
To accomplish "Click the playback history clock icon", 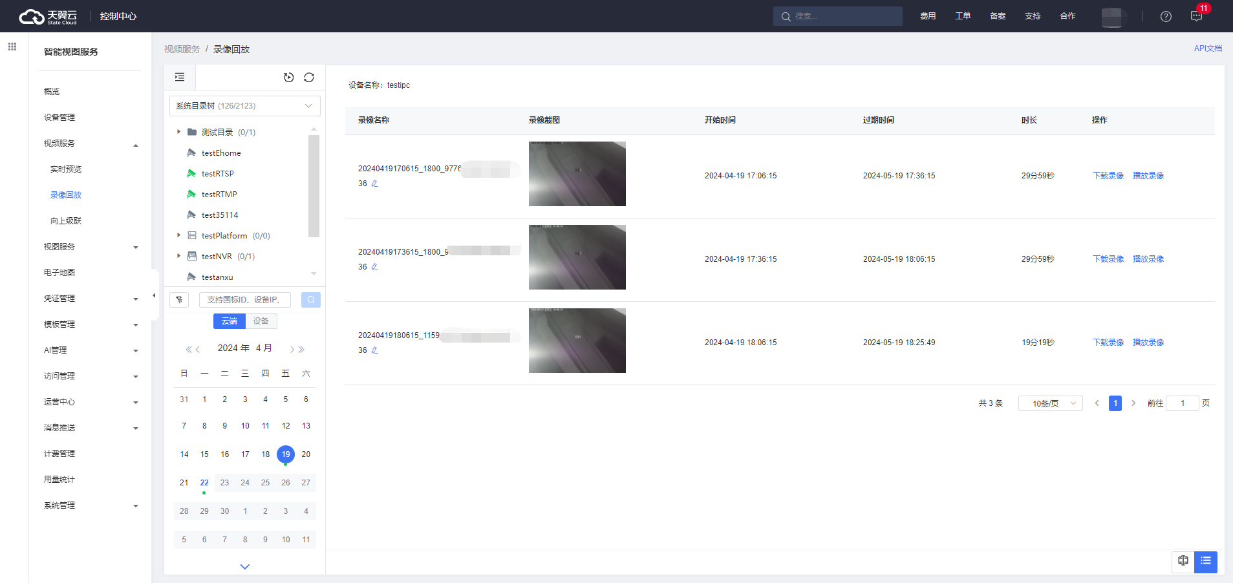I will 289,78.
